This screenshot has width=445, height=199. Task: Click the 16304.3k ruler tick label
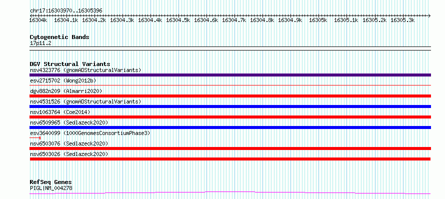(122, 20)
